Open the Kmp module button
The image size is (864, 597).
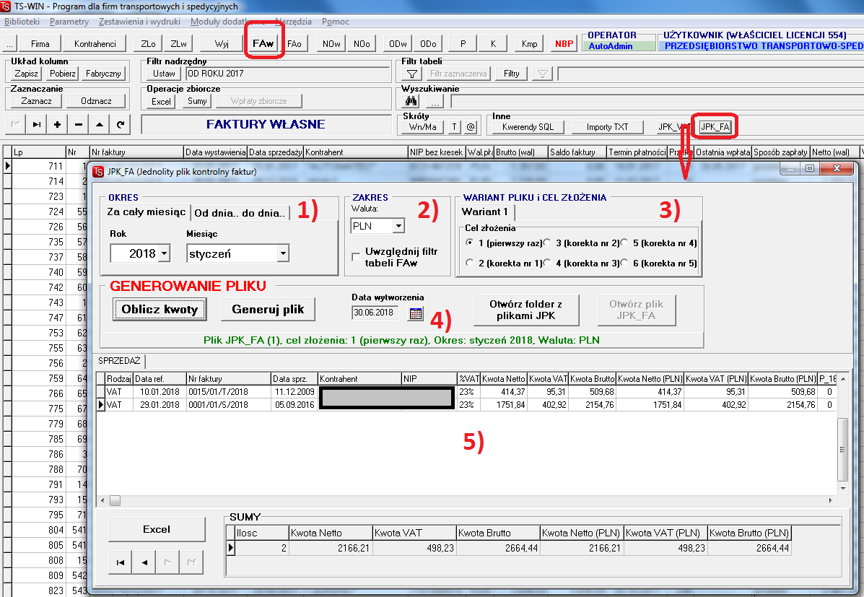coord(530,43)
